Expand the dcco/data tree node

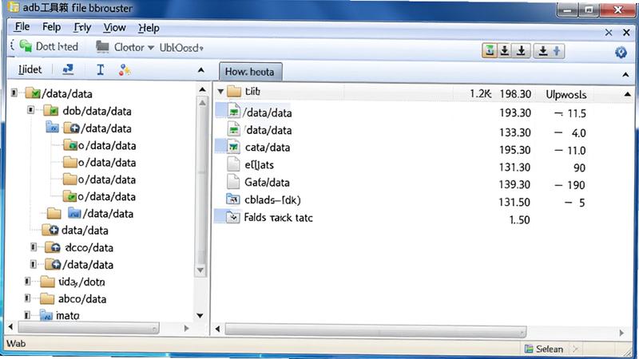tap(34, 247)
